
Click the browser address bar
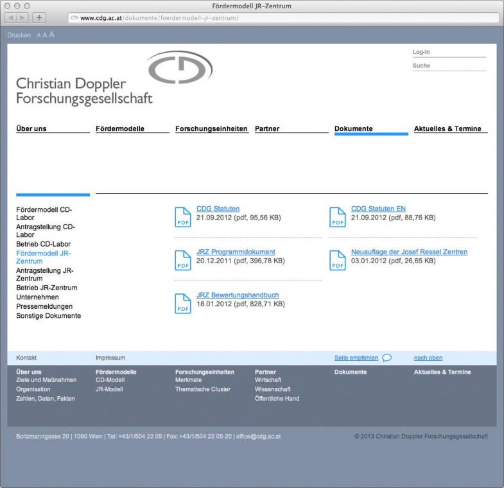click(x=284, y=18)
